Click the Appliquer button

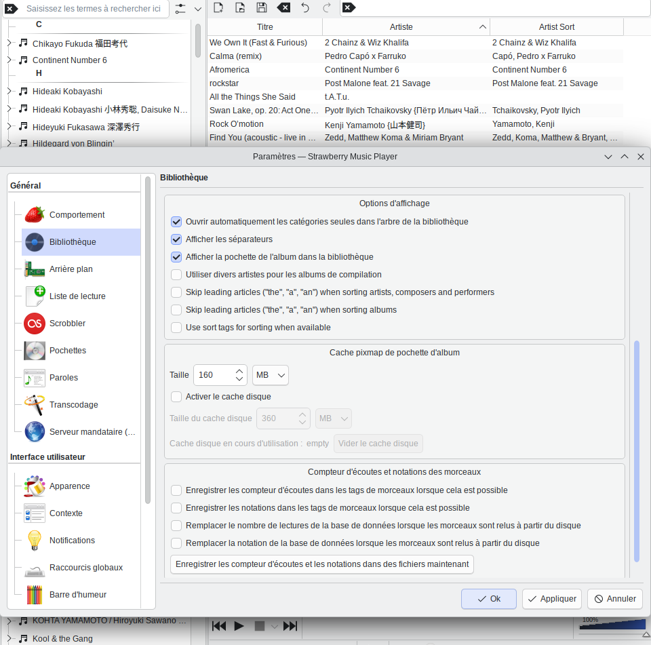point(552,599)
